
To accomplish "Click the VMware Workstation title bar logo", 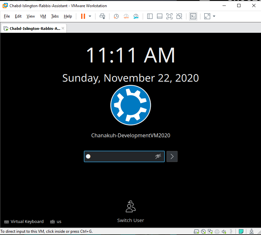I will [5, 6].
